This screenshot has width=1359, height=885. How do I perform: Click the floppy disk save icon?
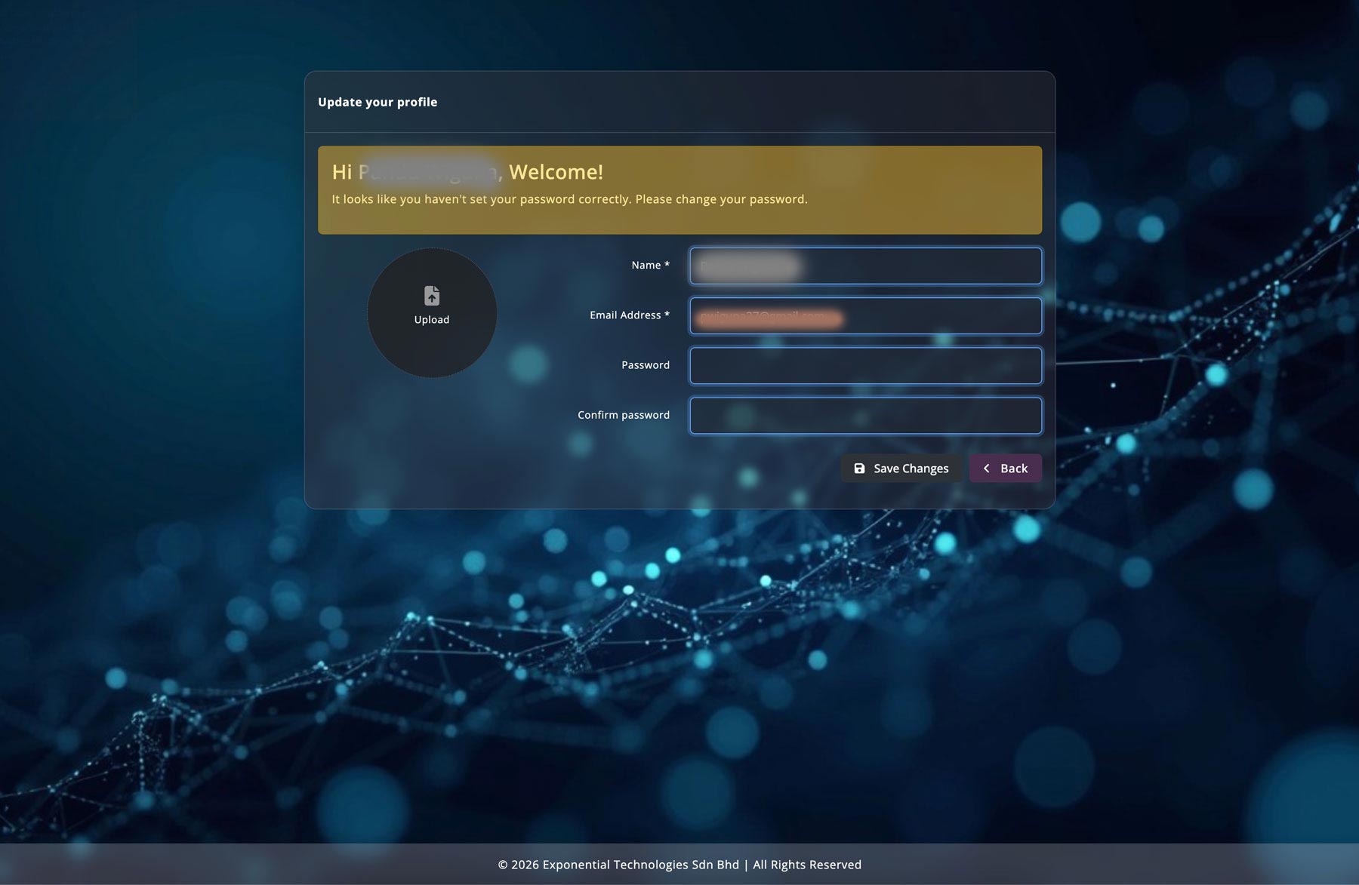[x=859, y=469]
